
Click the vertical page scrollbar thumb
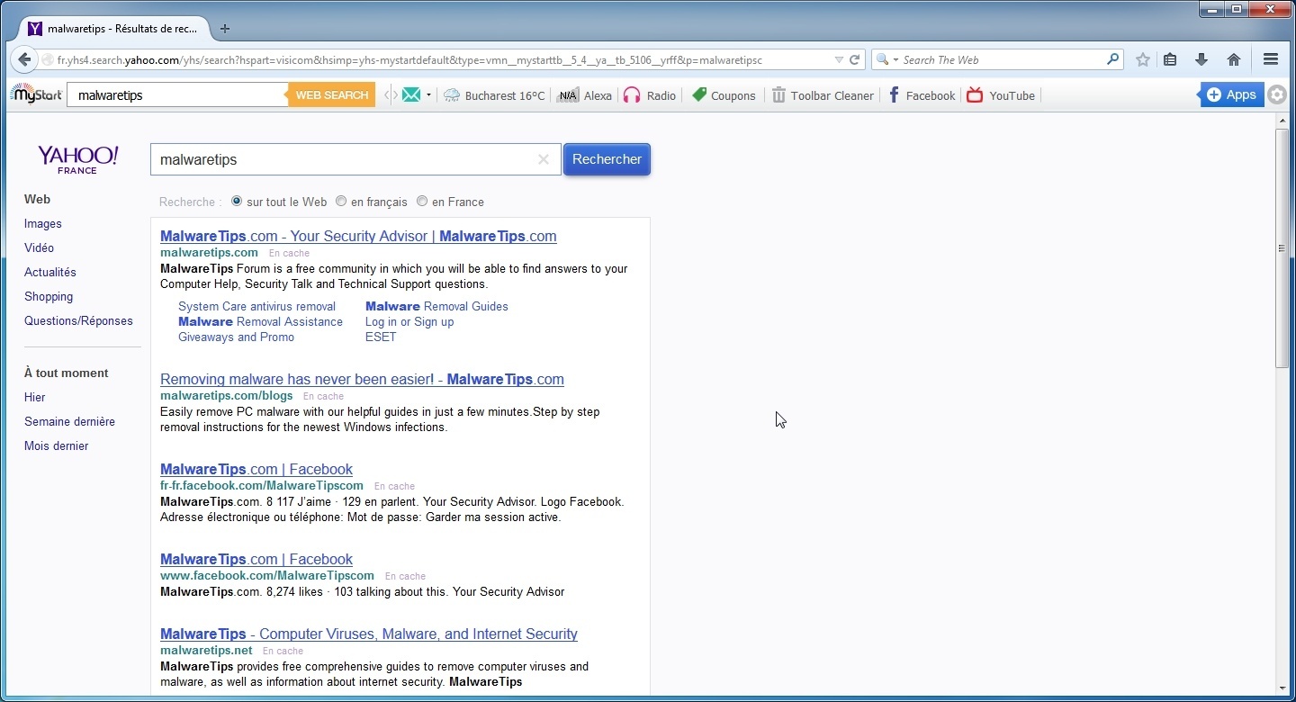[x=1282, y=247]
